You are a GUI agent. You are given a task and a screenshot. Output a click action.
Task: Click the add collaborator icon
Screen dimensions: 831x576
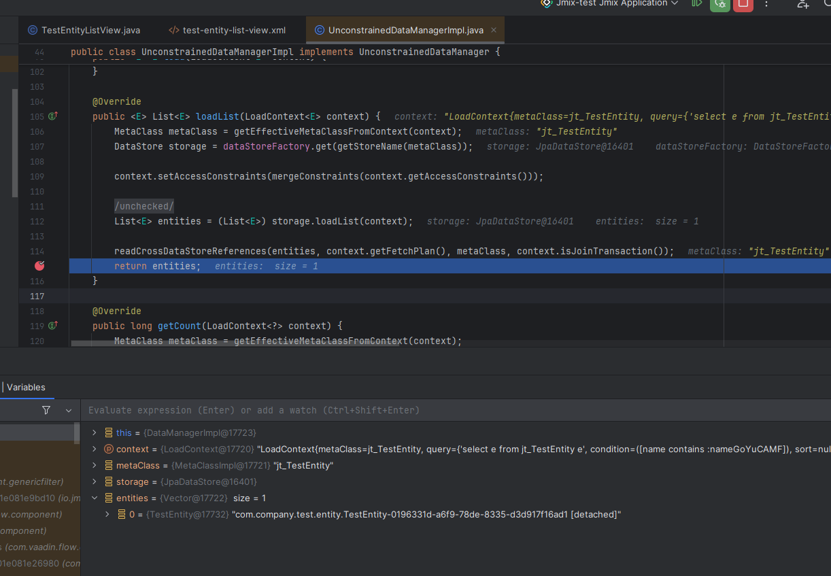803,3
